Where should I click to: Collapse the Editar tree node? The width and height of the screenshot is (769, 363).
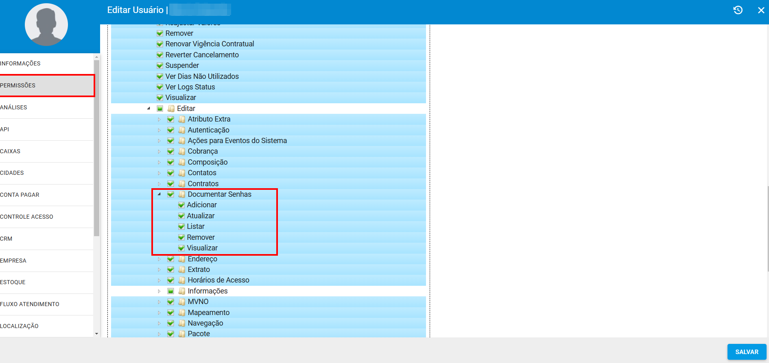[149, 109]
